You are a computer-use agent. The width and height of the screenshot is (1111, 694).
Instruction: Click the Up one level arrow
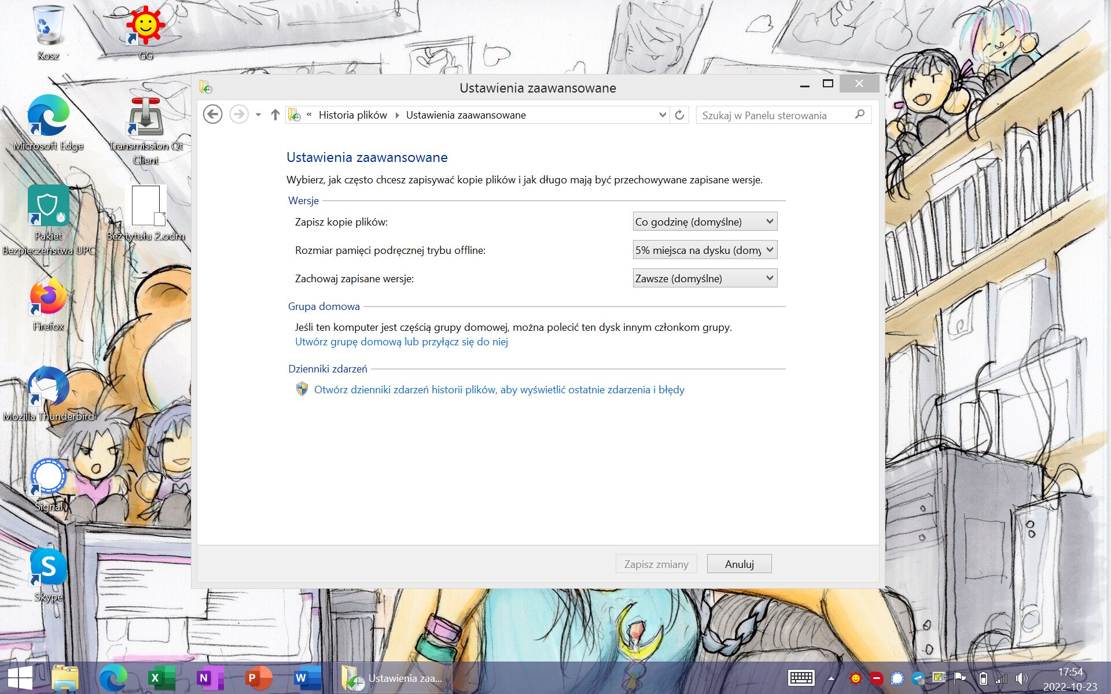click(x=275, y=115)
